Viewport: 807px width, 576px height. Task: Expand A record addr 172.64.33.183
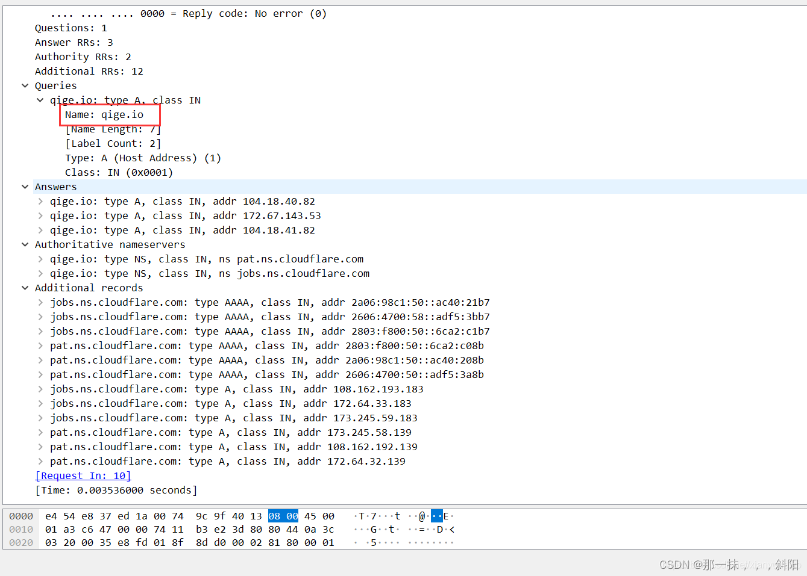(40, 403)
